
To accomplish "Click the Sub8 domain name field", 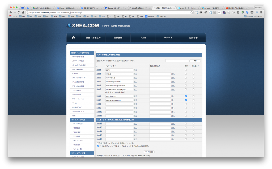I will (119, 104).
